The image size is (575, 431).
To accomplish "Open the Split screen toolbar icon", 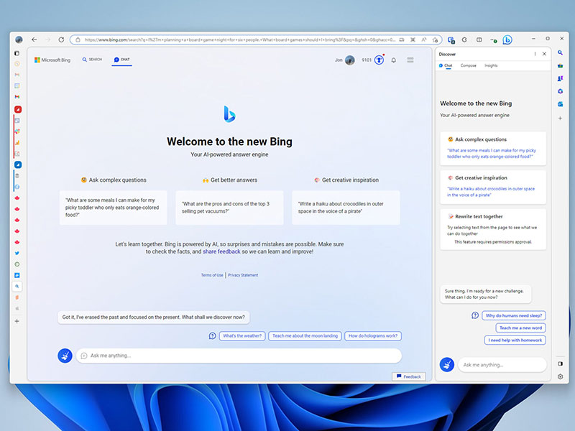I will 479,40.
